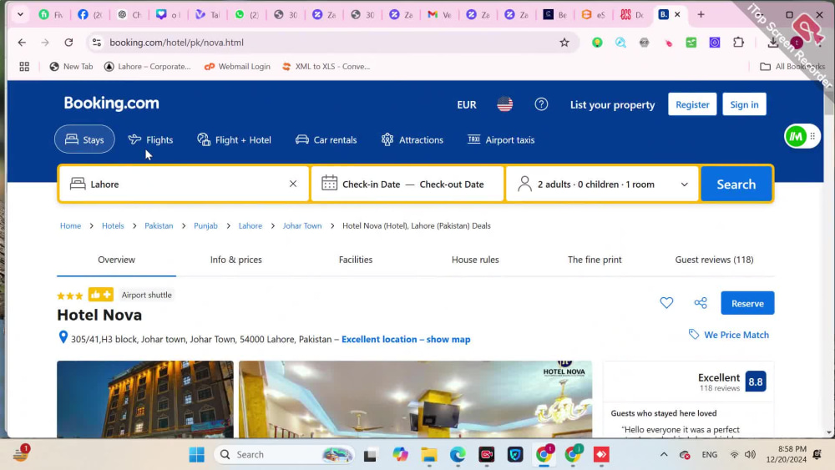Select the EUR currency picker
835x470 pixels.
coord(467,105)
